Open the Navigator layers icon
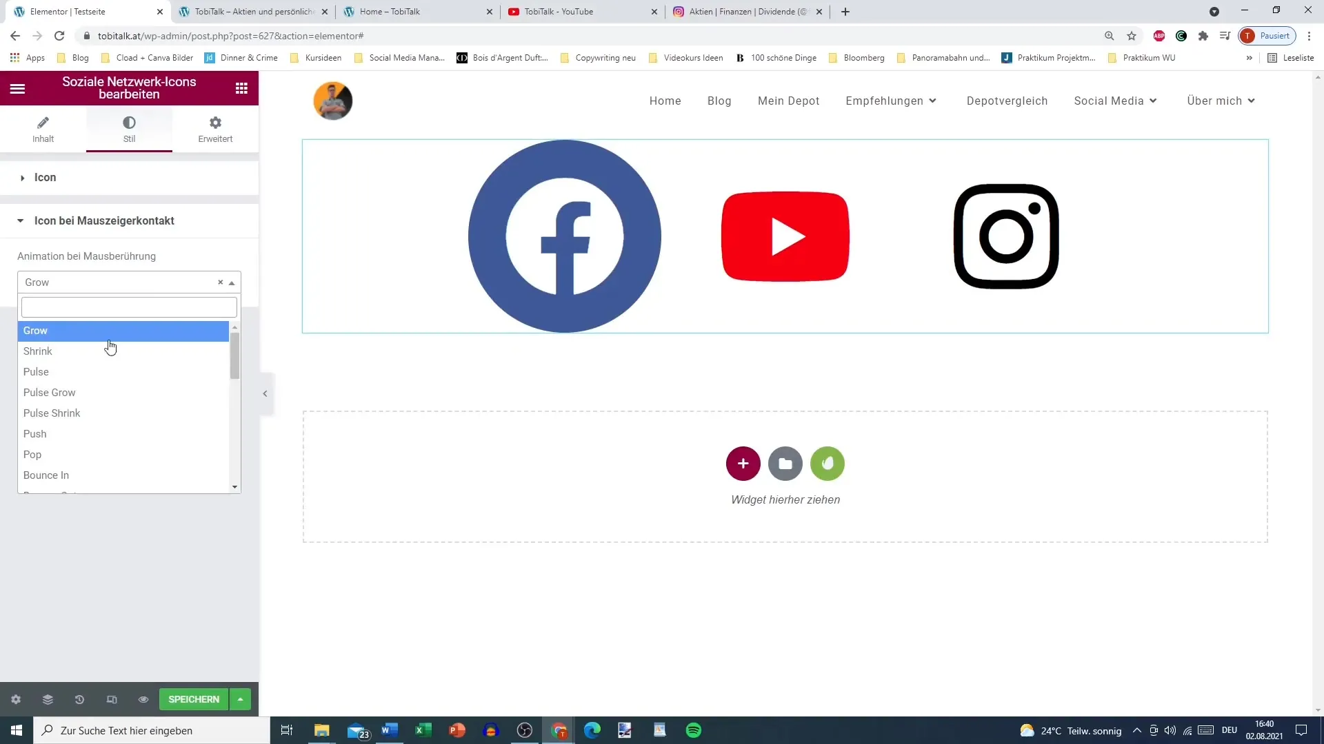 coord(48,699)
